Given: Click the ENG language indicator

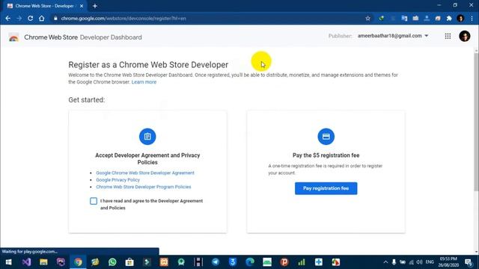Looking at the screenshot, I should click(430, 262).
